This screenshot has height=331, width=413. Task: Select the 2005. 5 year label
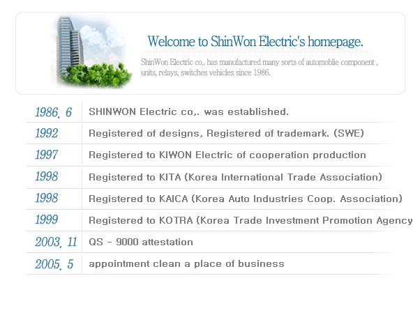(x=54, y=264)
